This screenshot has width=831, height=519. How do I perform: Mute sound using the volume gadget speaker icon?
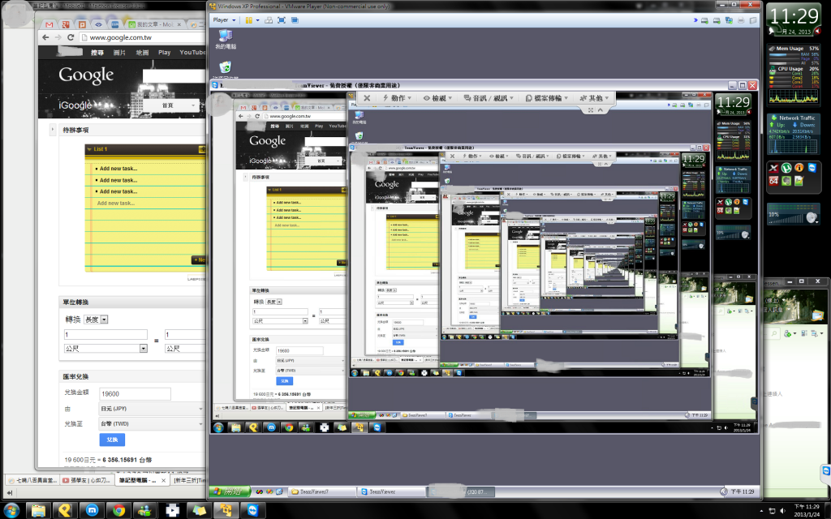[x=811, y=217]
